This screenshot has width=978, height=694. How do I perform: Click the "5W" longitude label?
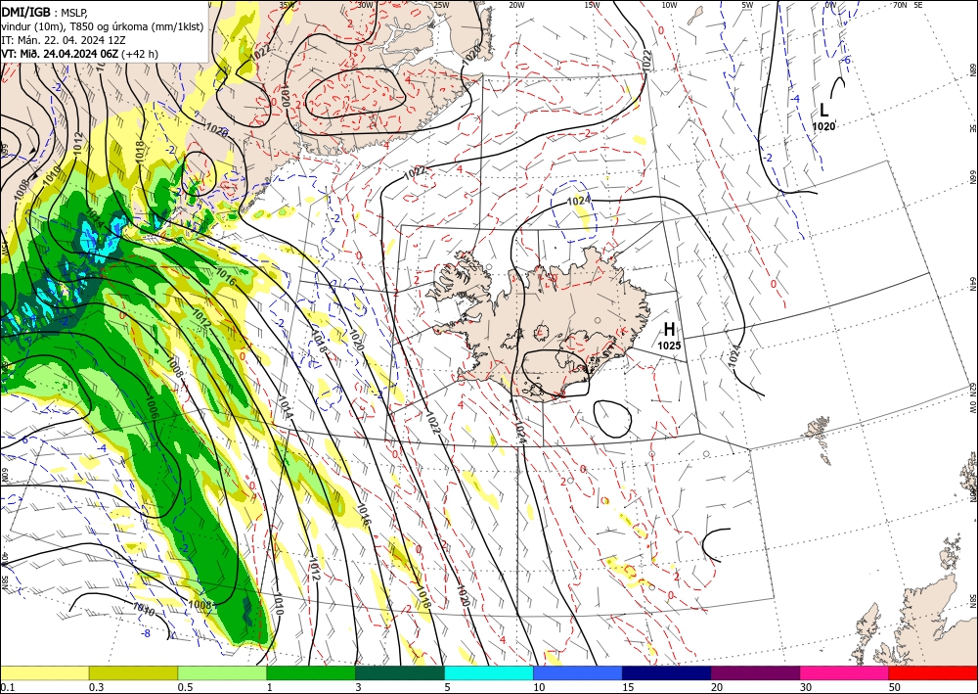click(748, 5)
